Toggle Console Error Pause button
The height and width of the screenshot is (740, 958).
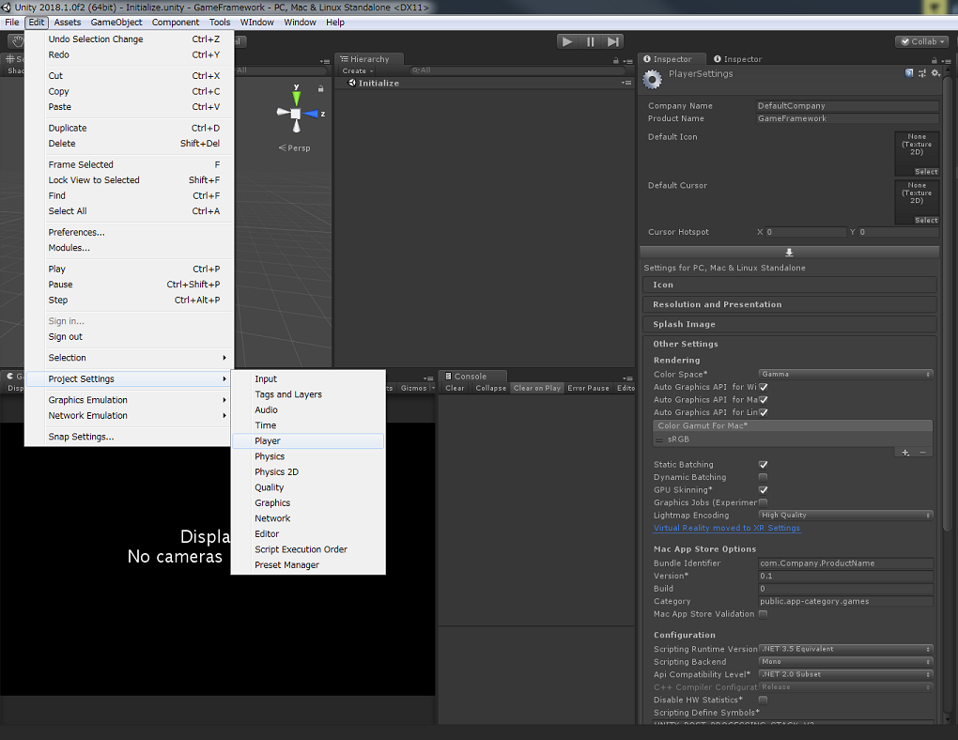(588, 388)
